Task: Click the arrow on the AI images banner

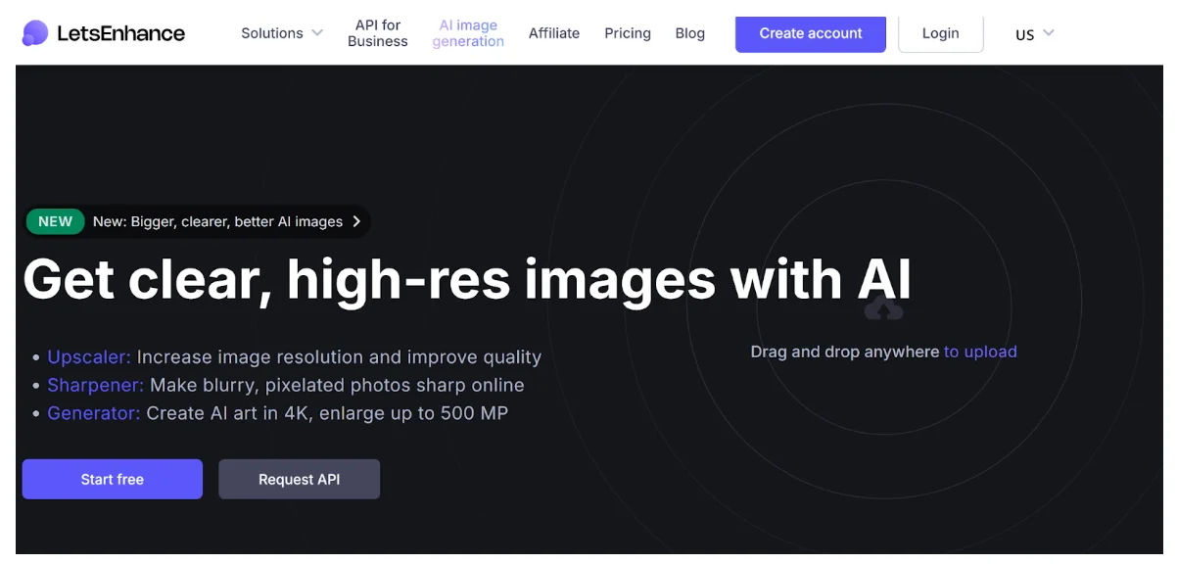Action: (x=357, y=221)
